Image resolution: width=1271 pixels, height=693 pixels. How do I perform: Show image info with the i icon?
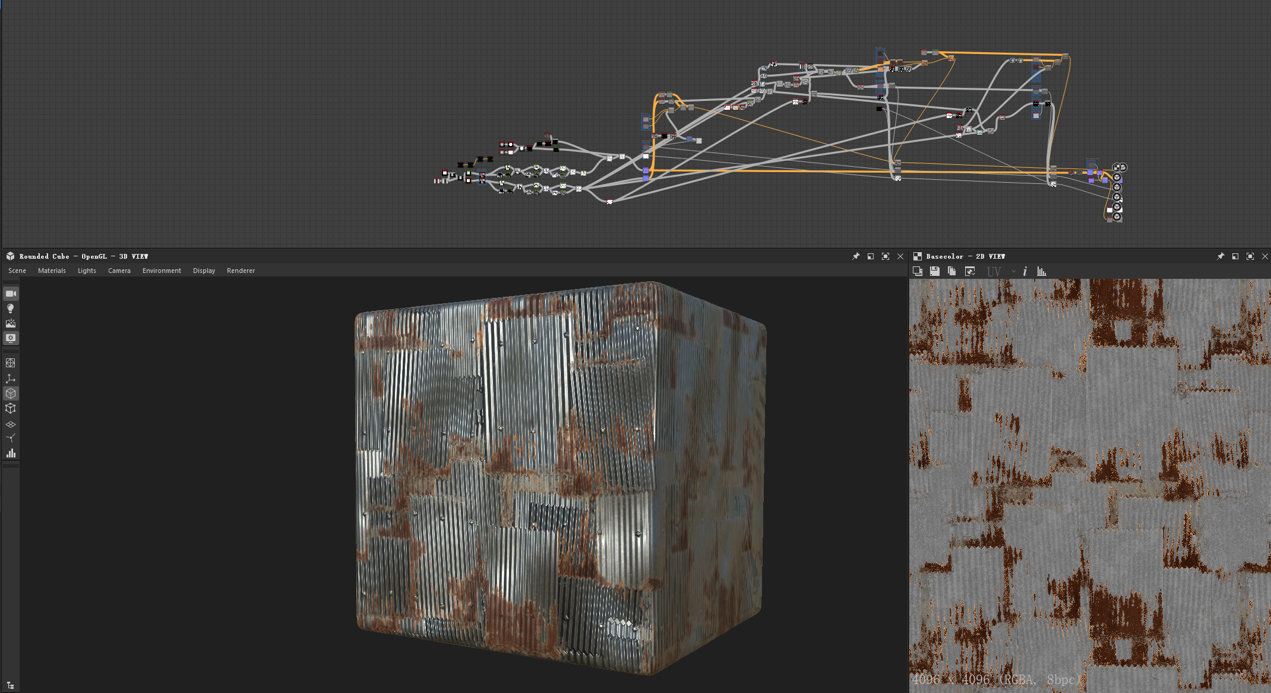(1025, 271)
